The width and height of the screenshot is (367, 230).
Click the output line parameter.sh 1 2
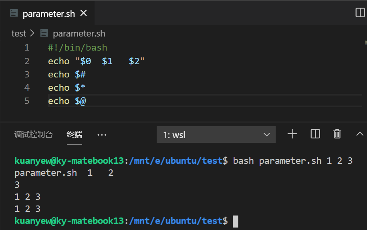pos(64,173)
